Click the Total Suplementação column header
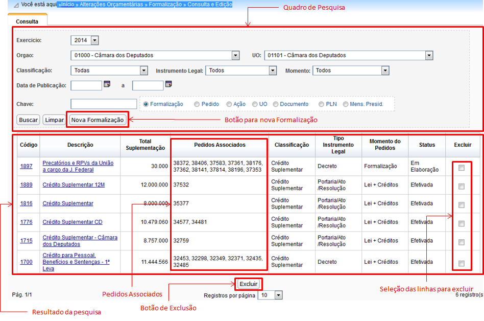This screenshot has height=321, width=484. 146,145
